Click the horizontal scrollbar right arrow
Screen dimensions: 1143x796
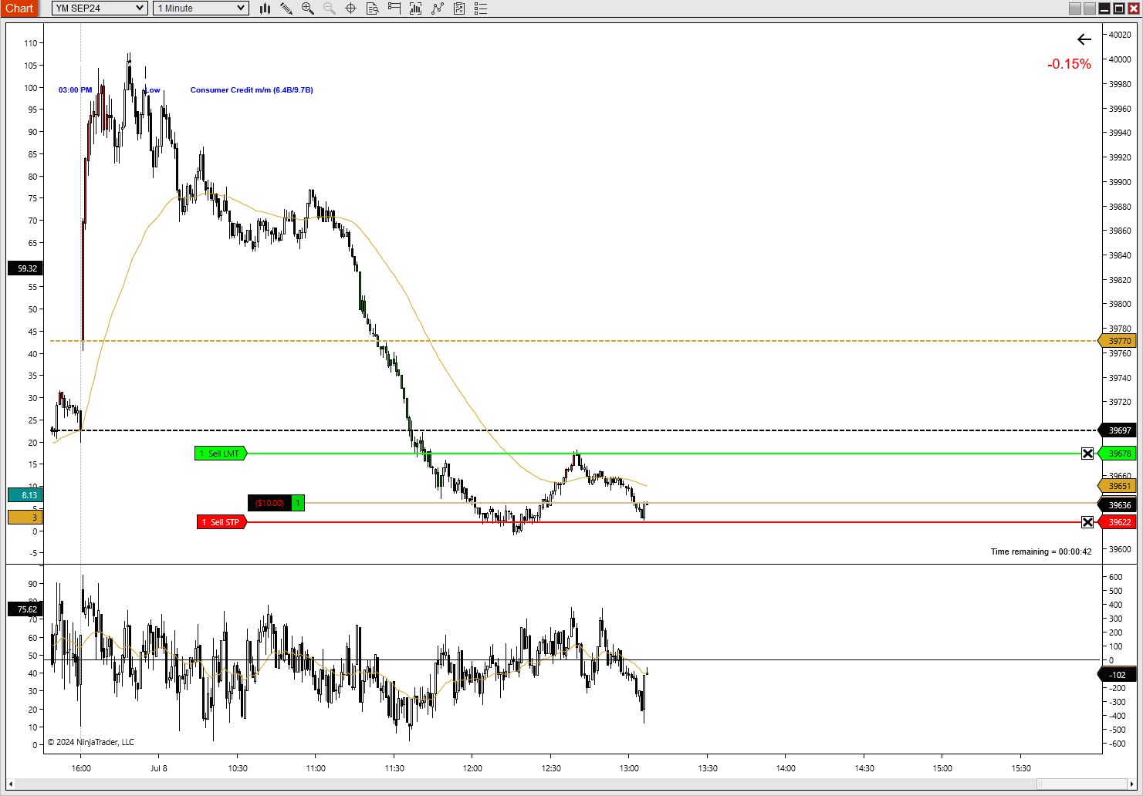click(x=1132, y=784)
